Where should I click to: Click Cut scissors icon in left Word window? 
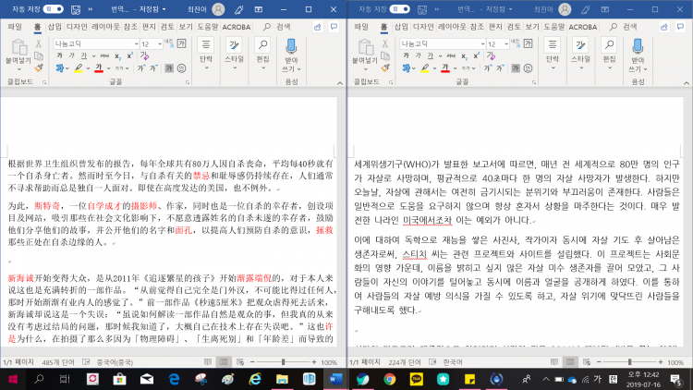tap(39, 43)
